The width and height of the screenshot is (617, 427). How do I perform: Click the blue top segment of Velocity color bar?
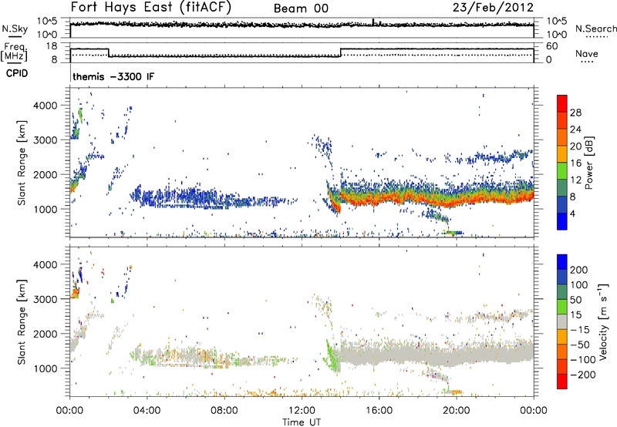pos(562,262)
